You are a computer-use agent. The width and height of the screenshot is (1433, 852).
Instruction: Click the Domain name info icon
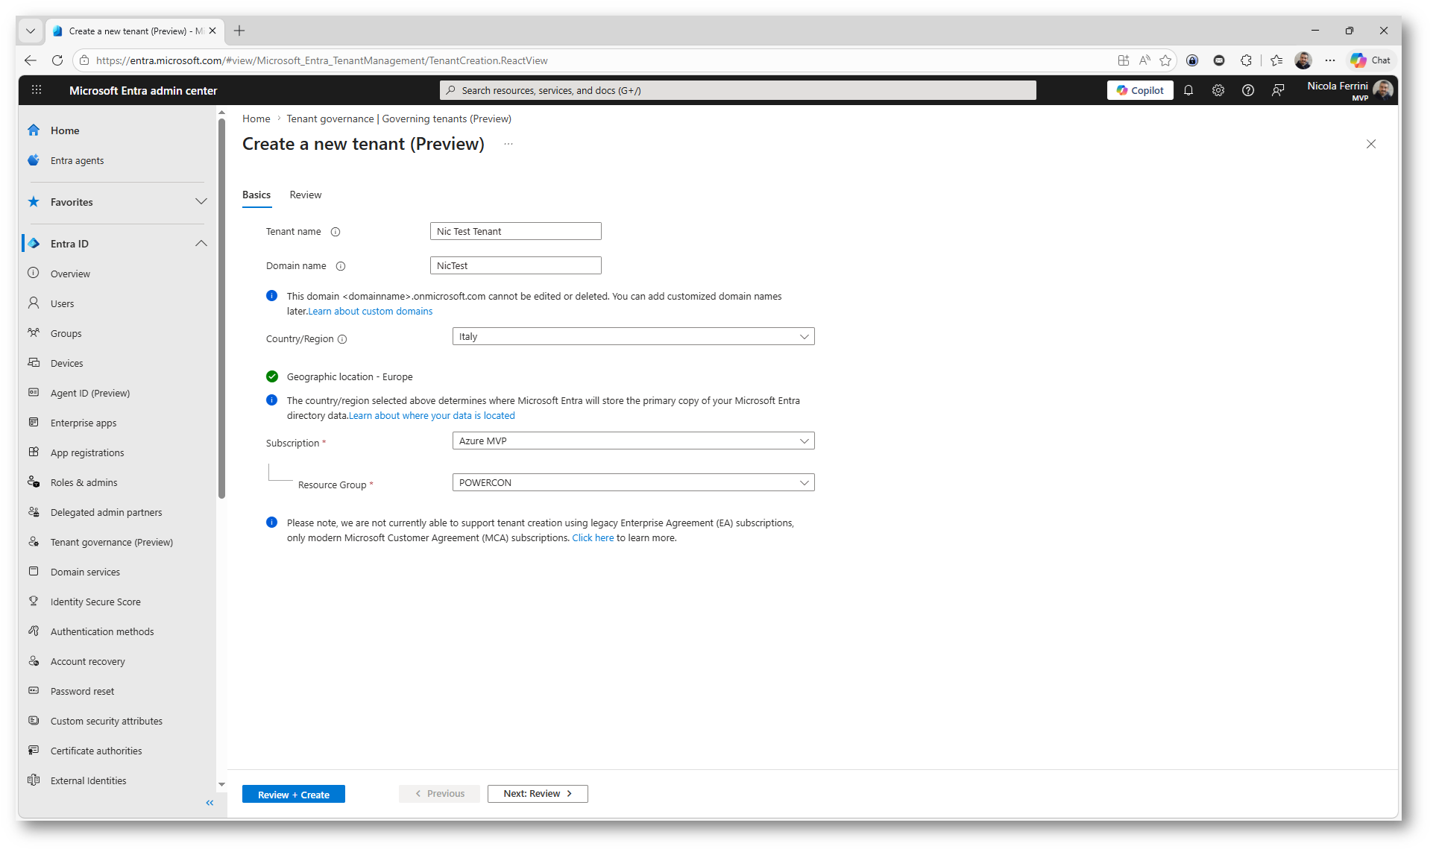click(341, 266)
